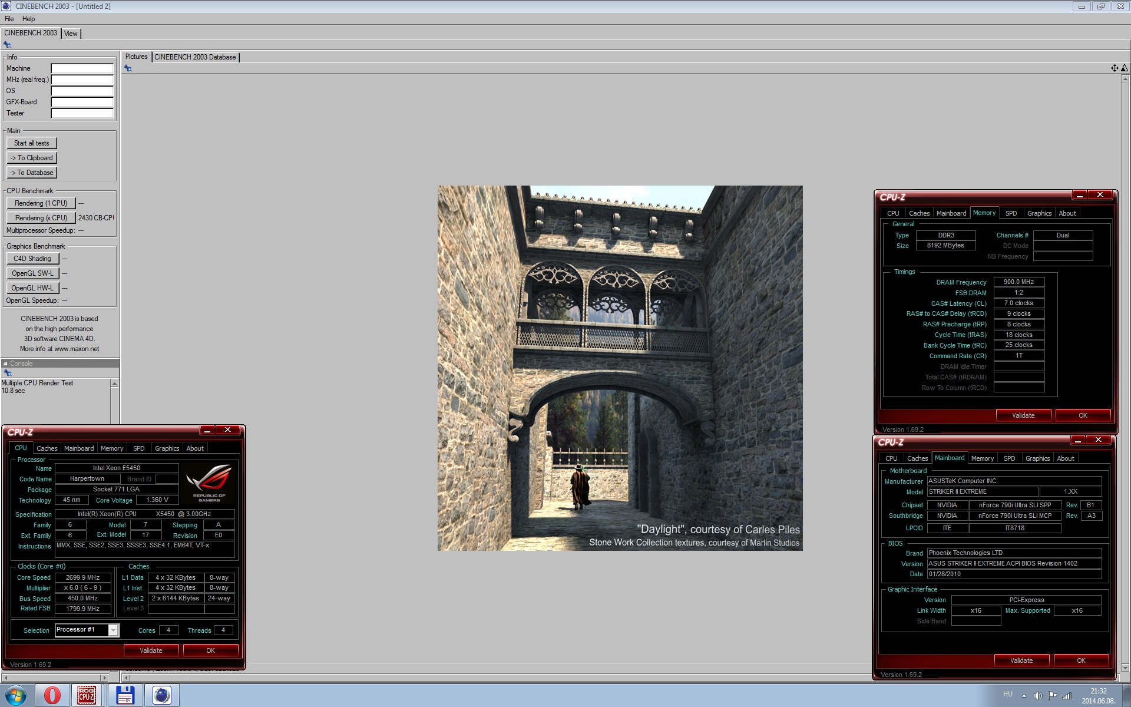Run OpenGL SW-L benchmark

pyautogui.click(x=32, y=273)
